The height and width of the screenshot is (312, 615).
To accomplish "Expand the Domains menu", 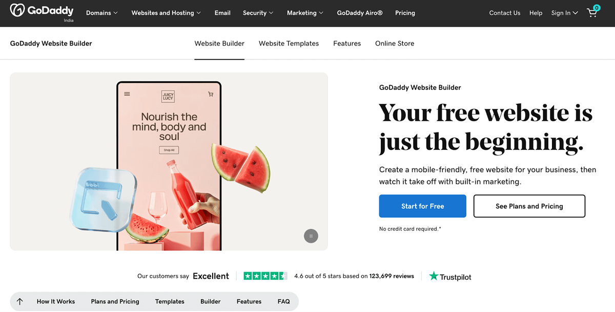I will pos(101,13).
